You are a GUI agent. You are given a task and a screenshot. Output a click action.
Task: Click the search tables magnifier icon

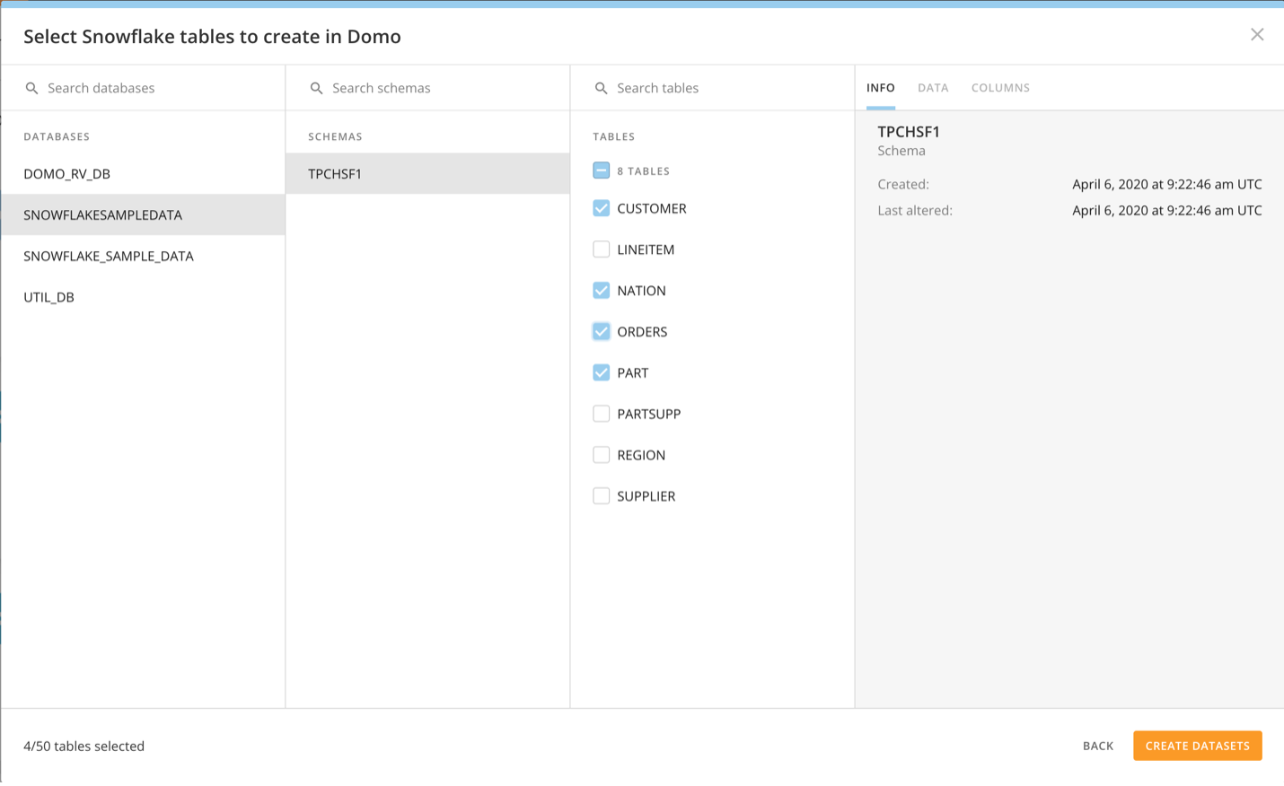(x=601, y=87)
